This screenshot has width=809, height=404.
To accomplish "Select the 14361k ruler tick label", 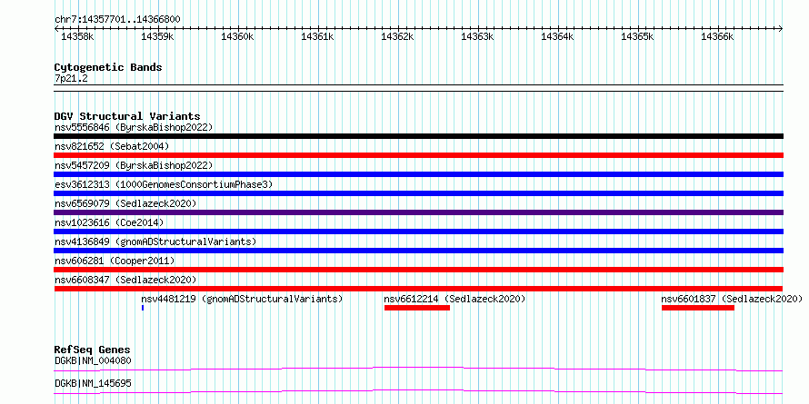I will click(317, 36).
